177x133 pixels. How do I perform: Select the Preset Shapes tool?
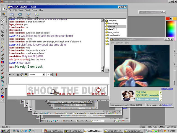2,96
